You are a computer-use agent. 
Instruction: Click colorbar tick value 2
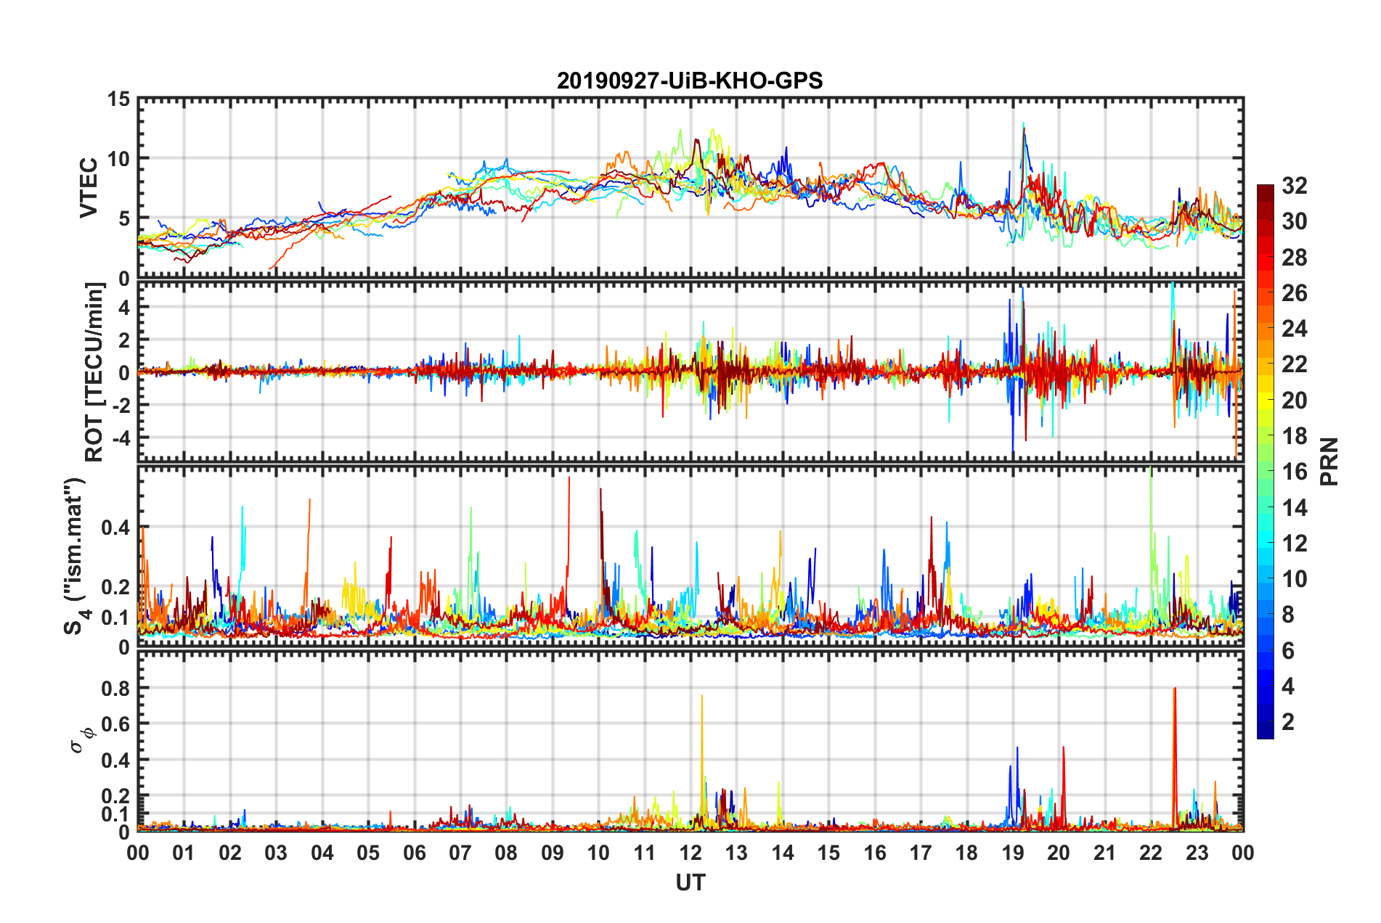[x=1288, y=721]
